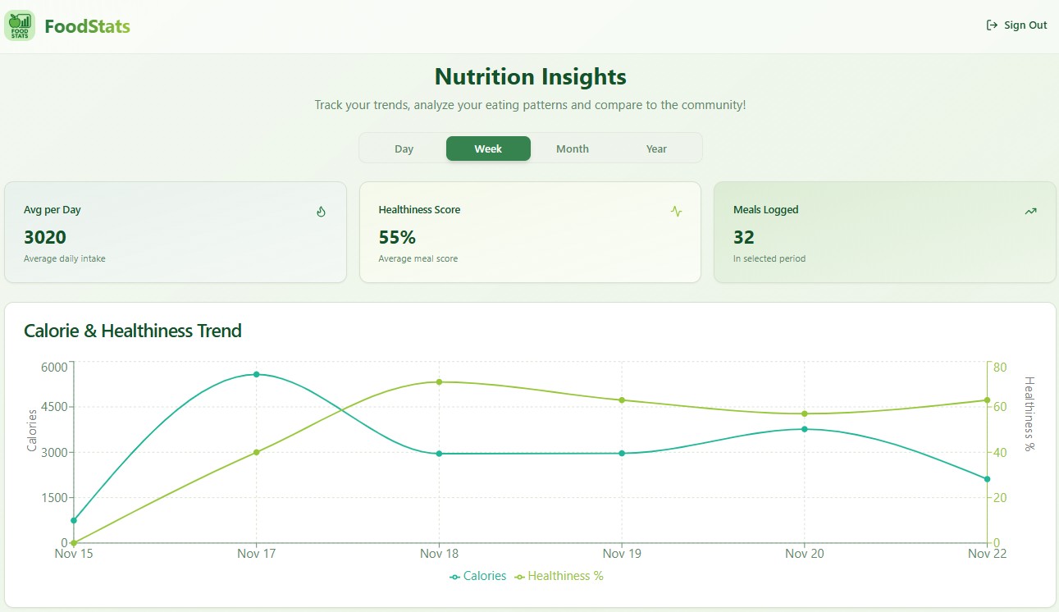Click the Nov 18 Healthiness data point
The image size is (1059, 612).
(439, 381)
